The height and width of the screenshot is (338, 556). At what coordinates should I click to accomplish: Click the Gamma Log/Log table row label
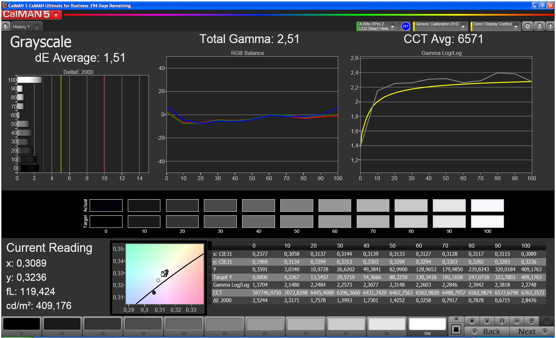[x=231, y=285]
